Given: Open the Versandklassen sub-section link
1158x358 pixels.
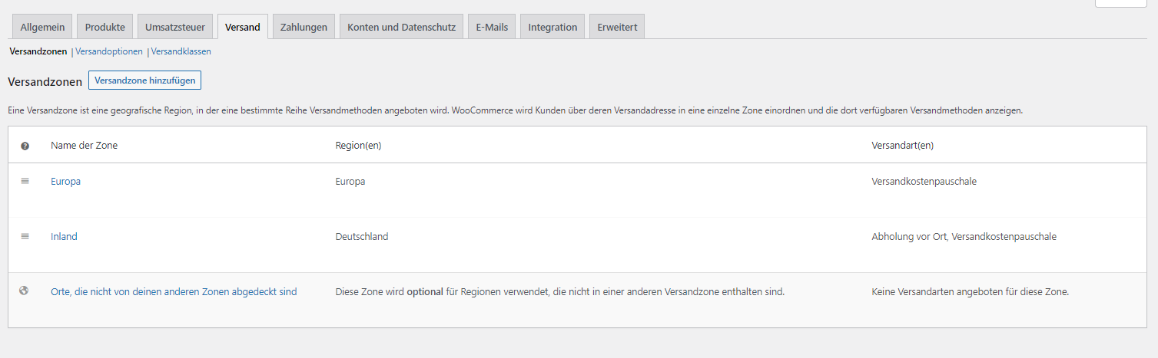Looking at the screenshot, I should coord(181,51).
